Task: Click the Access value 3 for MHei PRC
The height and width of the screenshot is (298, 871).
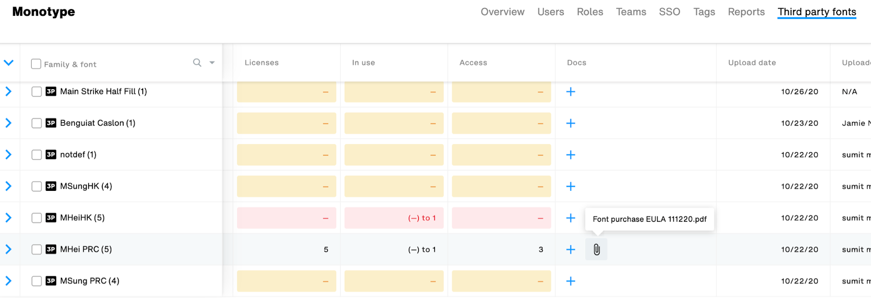Action: pyautogui.click(x=541, y=250)
